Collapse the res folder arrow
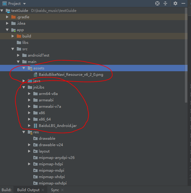 [24, 132]
